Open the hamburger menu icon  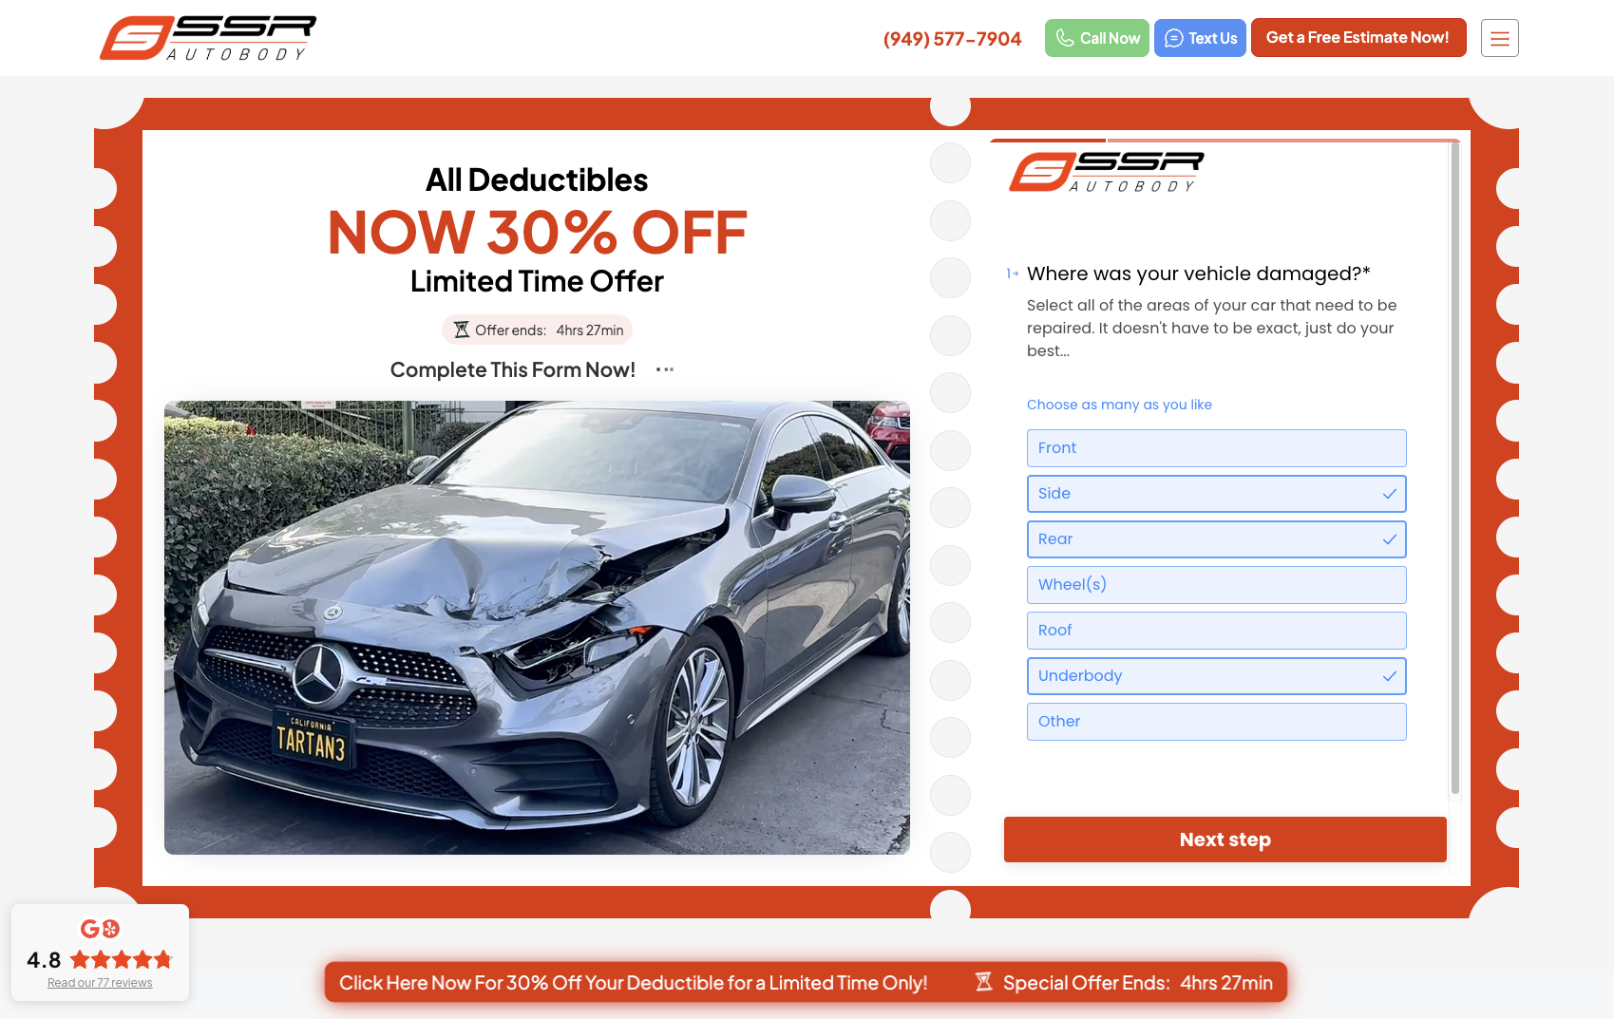(1499, 38)
